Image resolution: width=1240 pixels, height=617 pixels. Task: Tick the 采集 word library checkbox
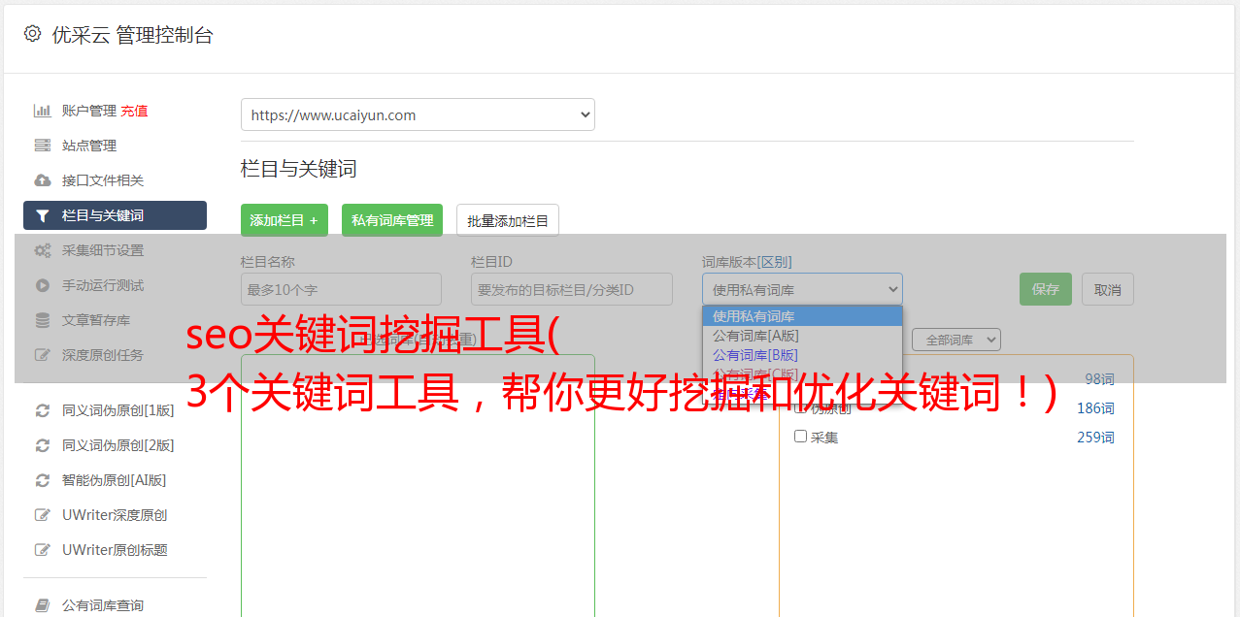click(801, 437)
